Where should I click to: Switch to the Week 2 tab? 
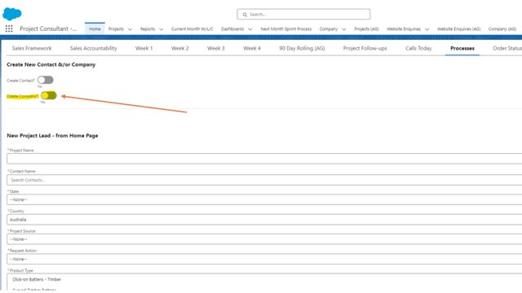pos(179,48)
